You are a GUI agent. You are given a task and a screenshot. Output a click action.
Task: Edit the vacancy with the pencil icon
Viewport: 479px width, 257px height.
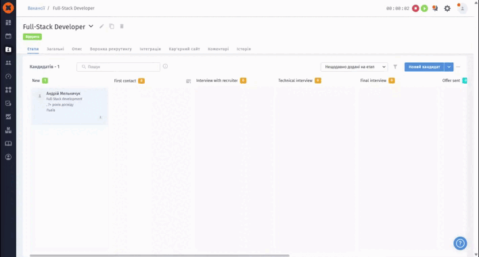tap(101, 26)
